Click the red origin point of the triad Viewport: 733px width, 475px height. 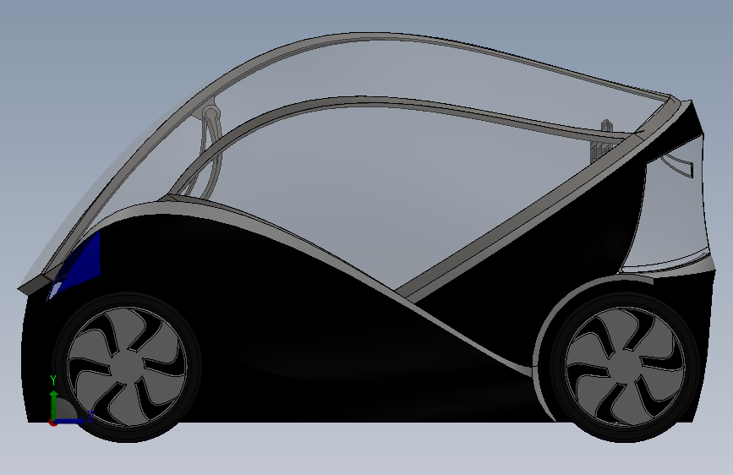click(x=52, y=422)
